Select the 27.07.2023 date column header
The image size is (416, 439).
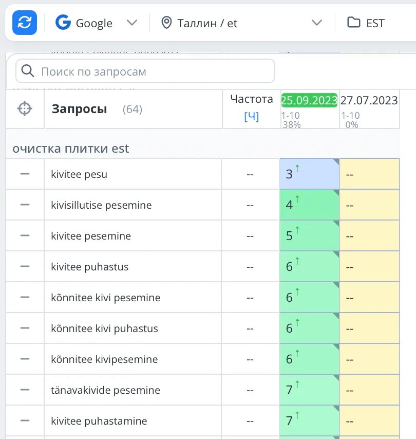pos(369,100)
